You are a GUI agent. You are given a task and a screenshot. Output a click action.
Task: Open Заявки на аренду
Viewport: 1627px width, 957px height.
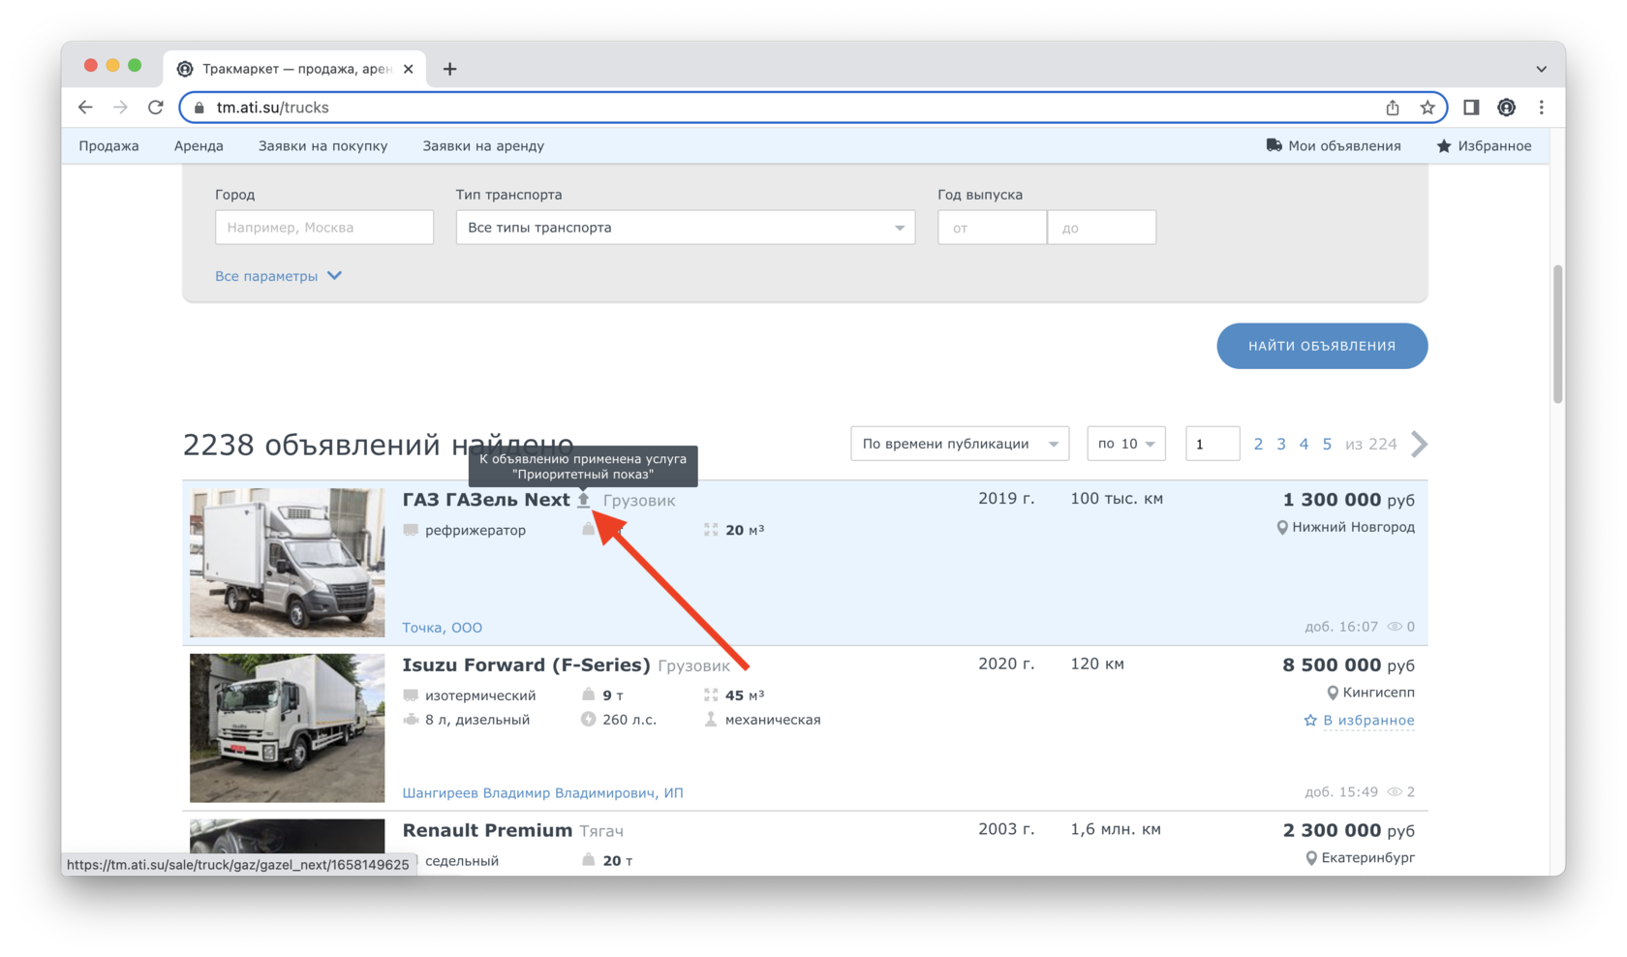(483, 146)
